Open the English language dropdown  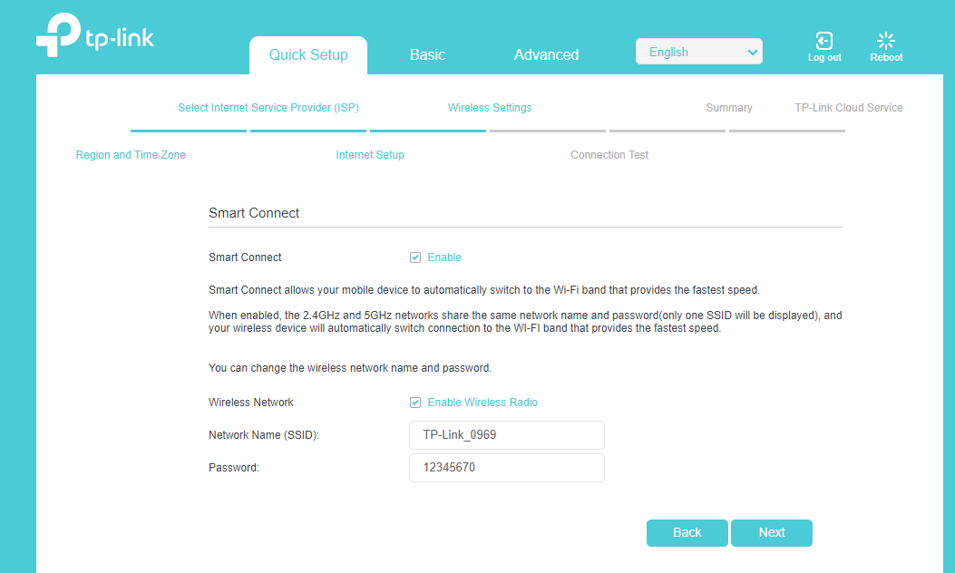tap(698, 52)
